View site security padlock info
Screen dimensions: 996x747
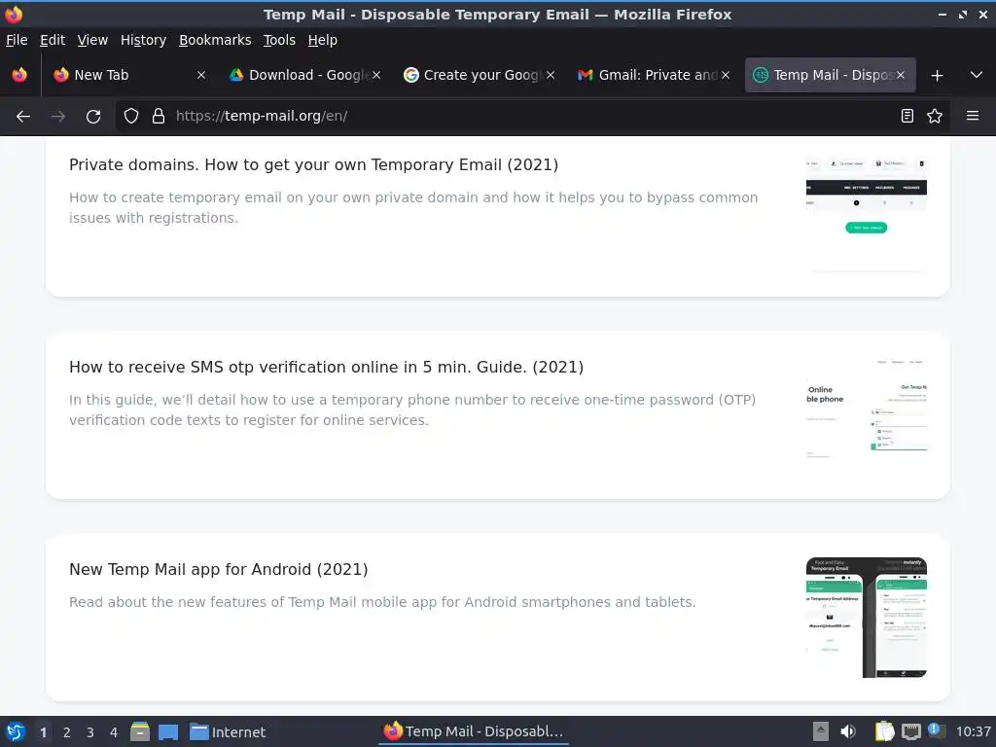tap(159, 117)
